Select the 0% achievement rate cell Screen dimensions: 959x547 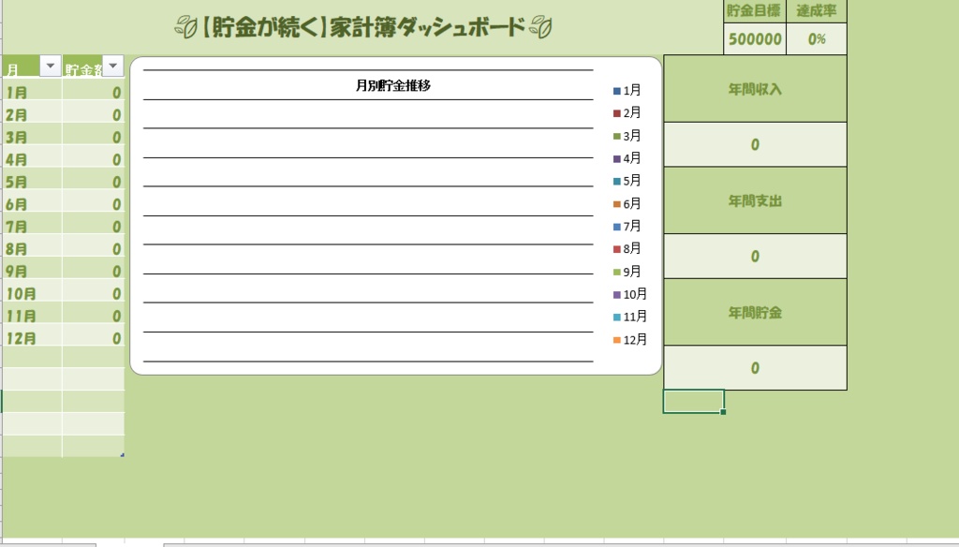817,39
